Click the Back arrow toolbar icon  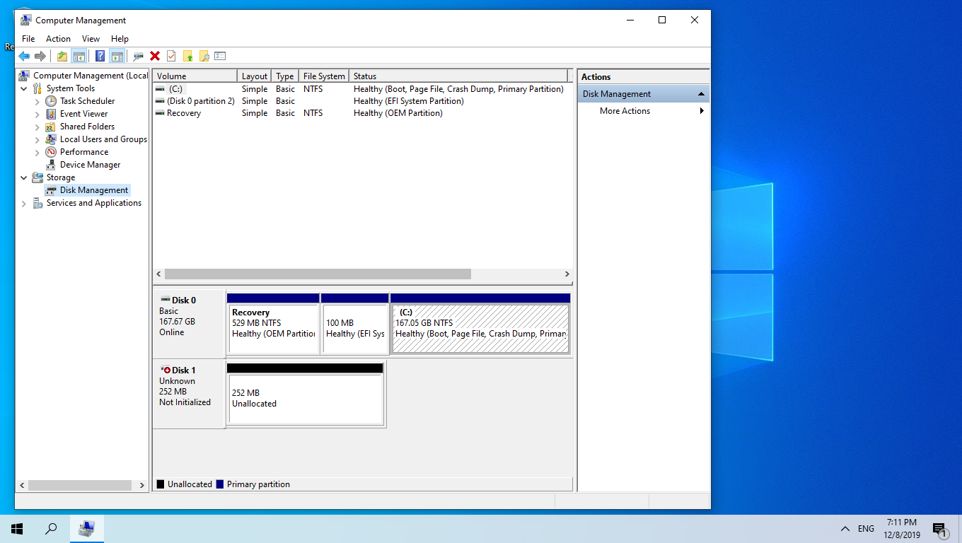coord(24,56)
